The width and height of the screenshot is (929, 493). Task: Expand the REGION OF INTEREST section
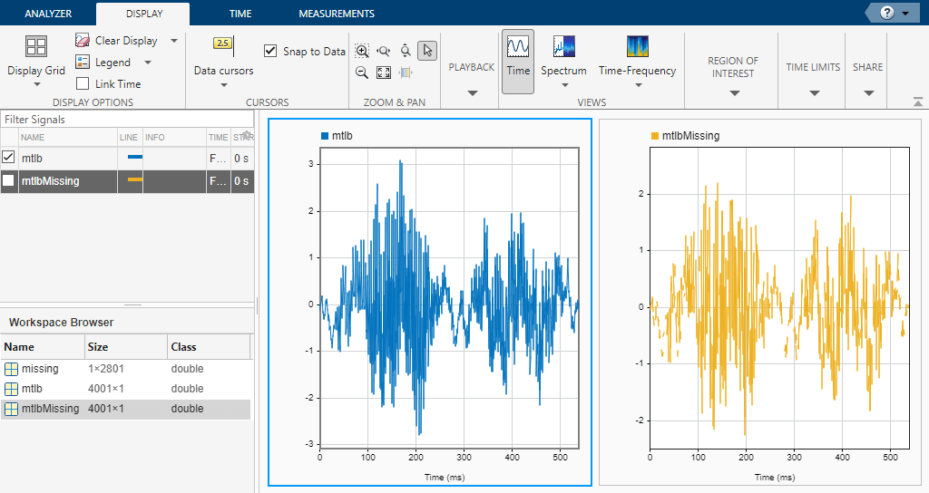[x=735, y=93]
